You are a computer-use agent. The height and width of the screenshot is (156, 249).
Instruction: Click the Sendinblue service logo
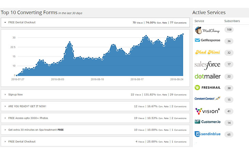click(207, 134)
